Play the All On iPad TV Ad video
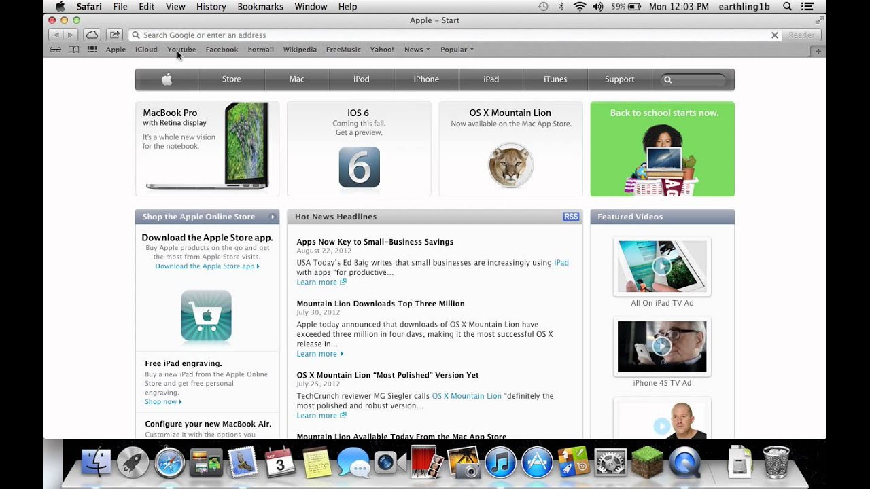 (662, 266)
